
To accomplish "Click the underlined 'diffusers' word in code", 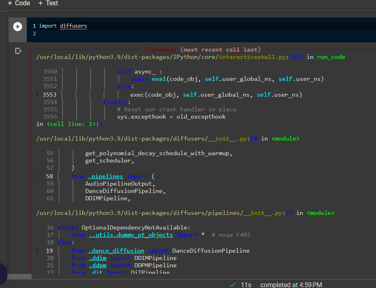I will click(x=73, y=26).
